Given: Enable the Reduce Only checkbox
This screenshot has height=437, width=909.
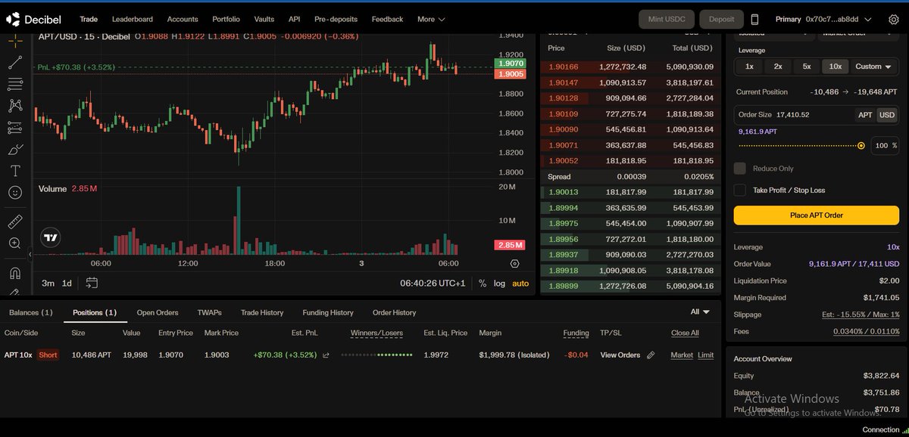Looking at the screenshot, I should (x=740, y=169).
